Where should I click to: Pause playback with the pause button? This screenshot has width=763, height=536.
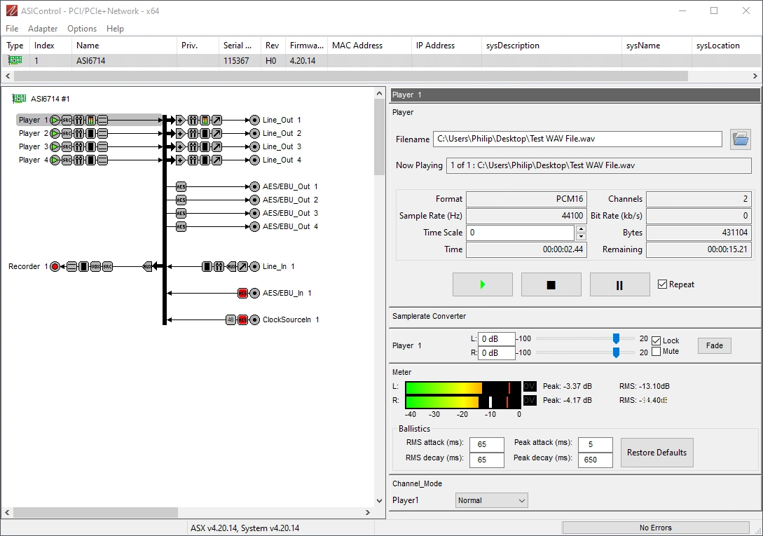[x=619, y=284]
